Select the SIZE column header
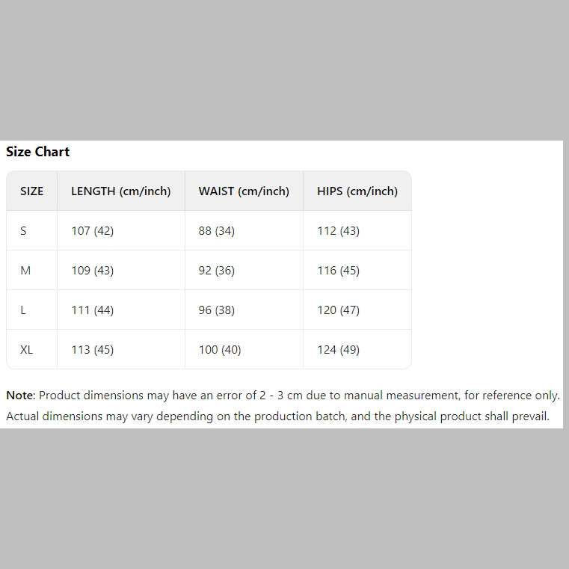This screenshot has width=569, height=569. point(31,191)
